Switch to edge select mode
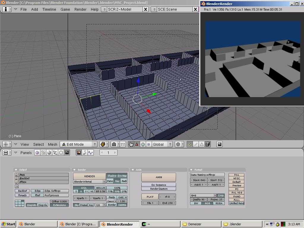This screenshot has width=304, height=228. coord(196,144)
